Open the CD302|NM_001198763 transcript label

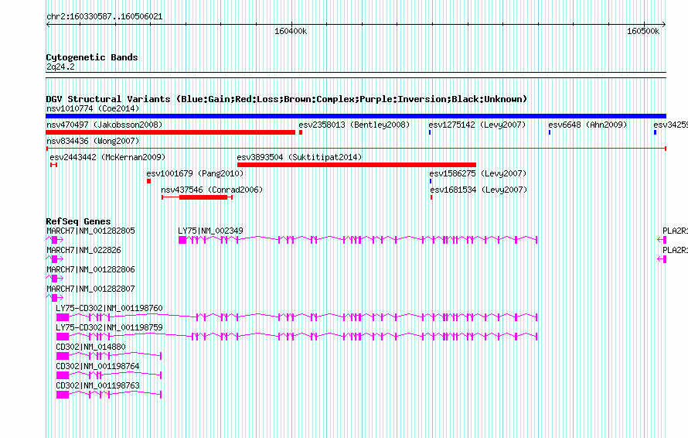pyautogui.click(x=98, y=385)
